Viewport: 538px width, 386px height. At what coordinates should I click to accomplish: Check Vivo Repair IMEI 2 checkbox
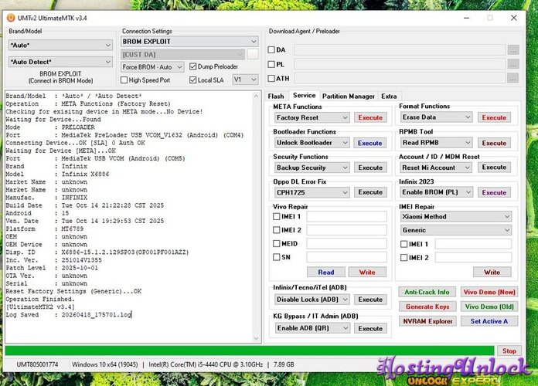[277, 230]
